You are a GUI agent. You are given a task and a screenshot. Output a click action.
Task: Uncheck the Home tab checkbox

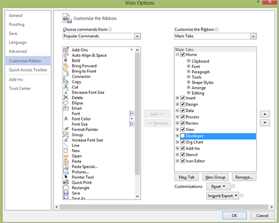point(182,54)
